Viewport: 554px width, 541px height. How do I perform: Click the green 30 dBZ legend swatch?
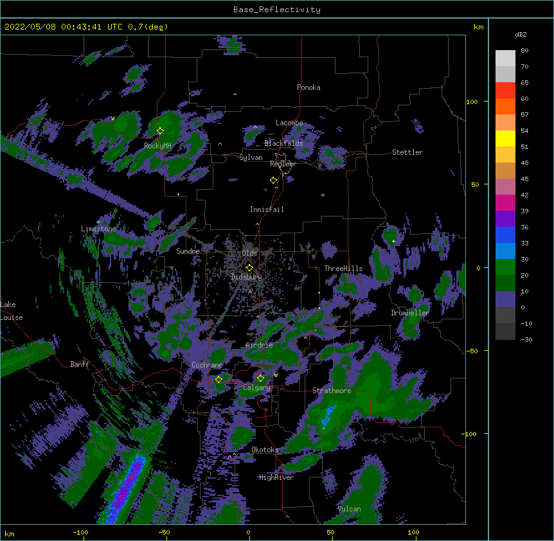(x=505, y=267)
